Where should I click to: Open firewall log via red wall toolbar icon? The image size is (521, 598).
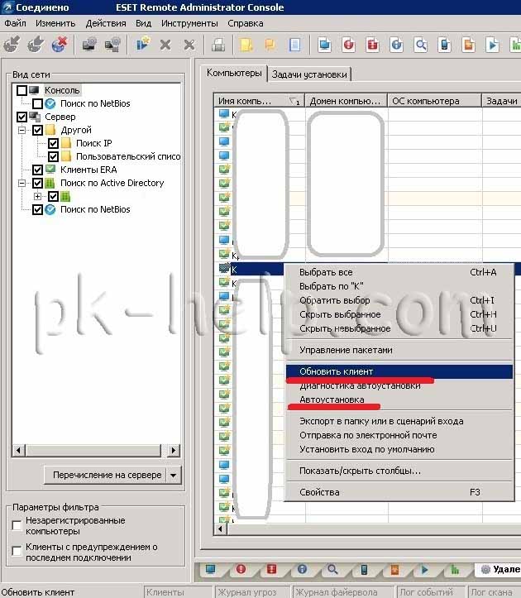(373, 45)
